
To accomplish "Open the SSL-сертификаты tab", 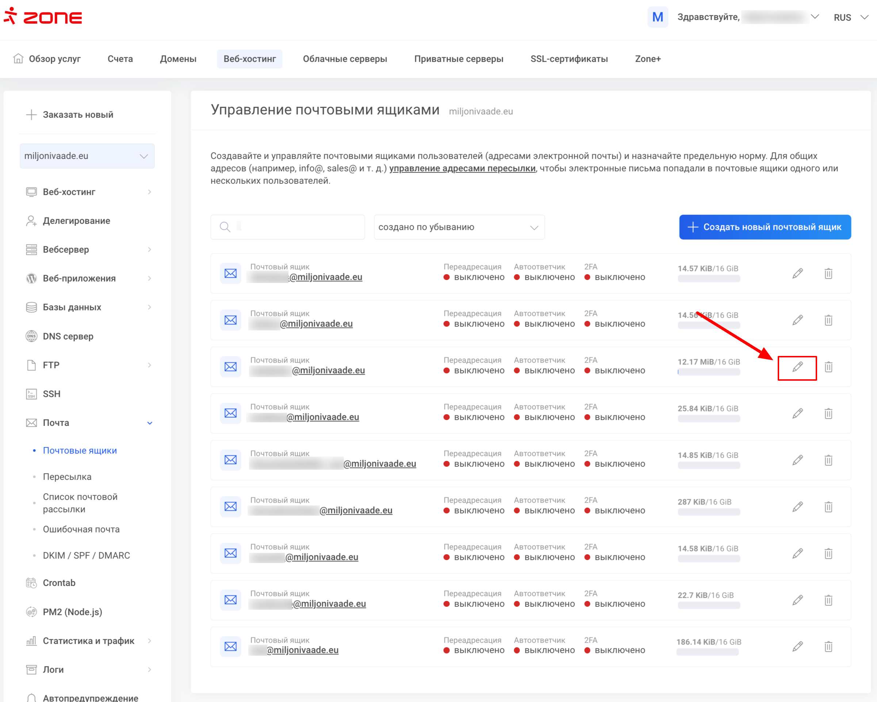I will click(x=569, y=59).
